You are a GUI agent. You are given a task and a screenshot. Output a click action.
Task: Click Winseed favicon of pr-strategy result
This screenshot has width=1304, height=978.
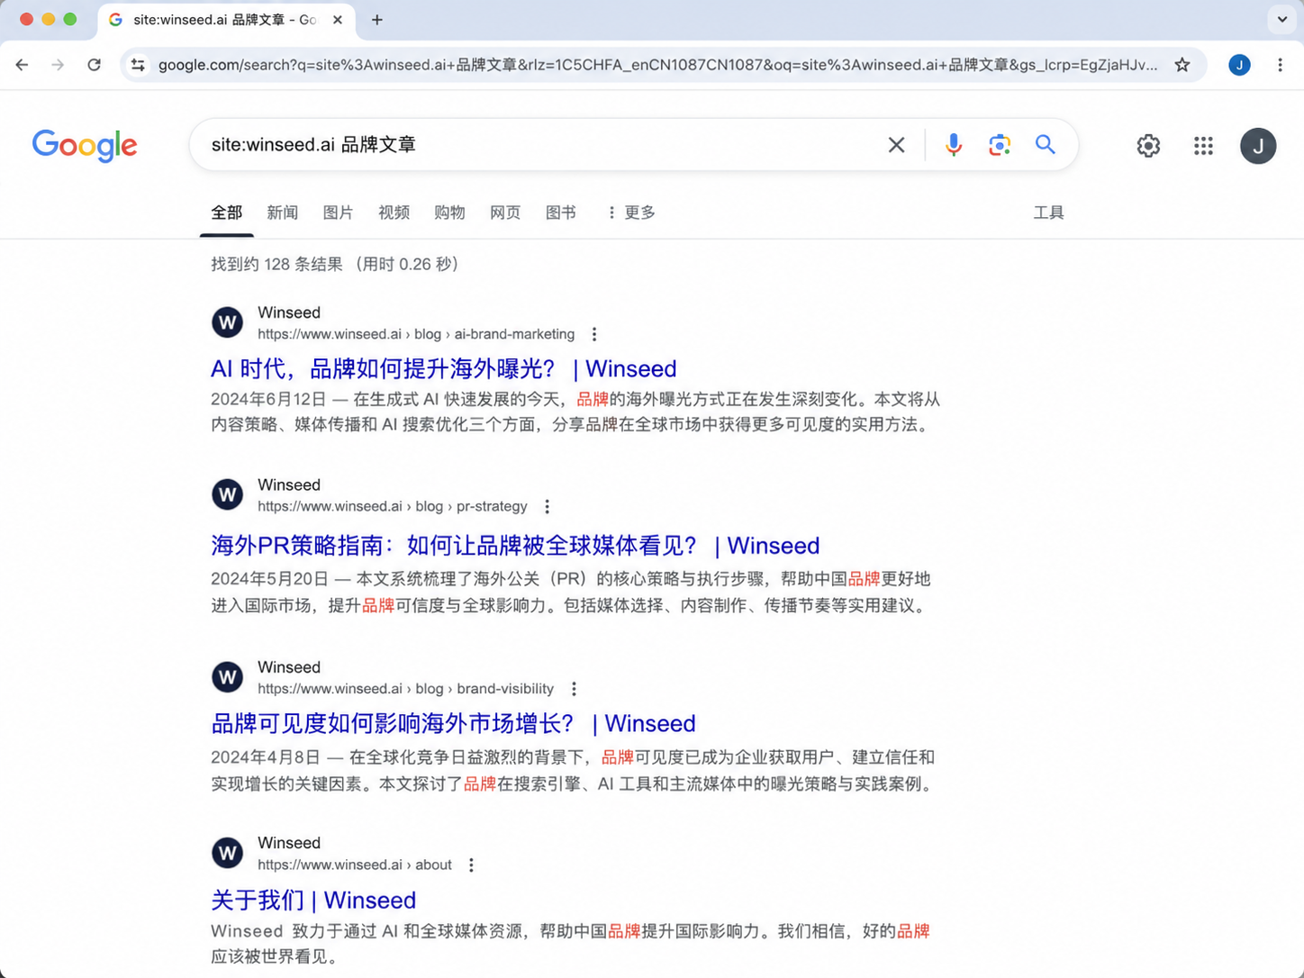227,494
